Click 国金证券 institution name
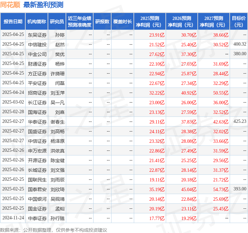Image resolution: width=248 pixels, height=233 pixels. [x=37, y=209]
